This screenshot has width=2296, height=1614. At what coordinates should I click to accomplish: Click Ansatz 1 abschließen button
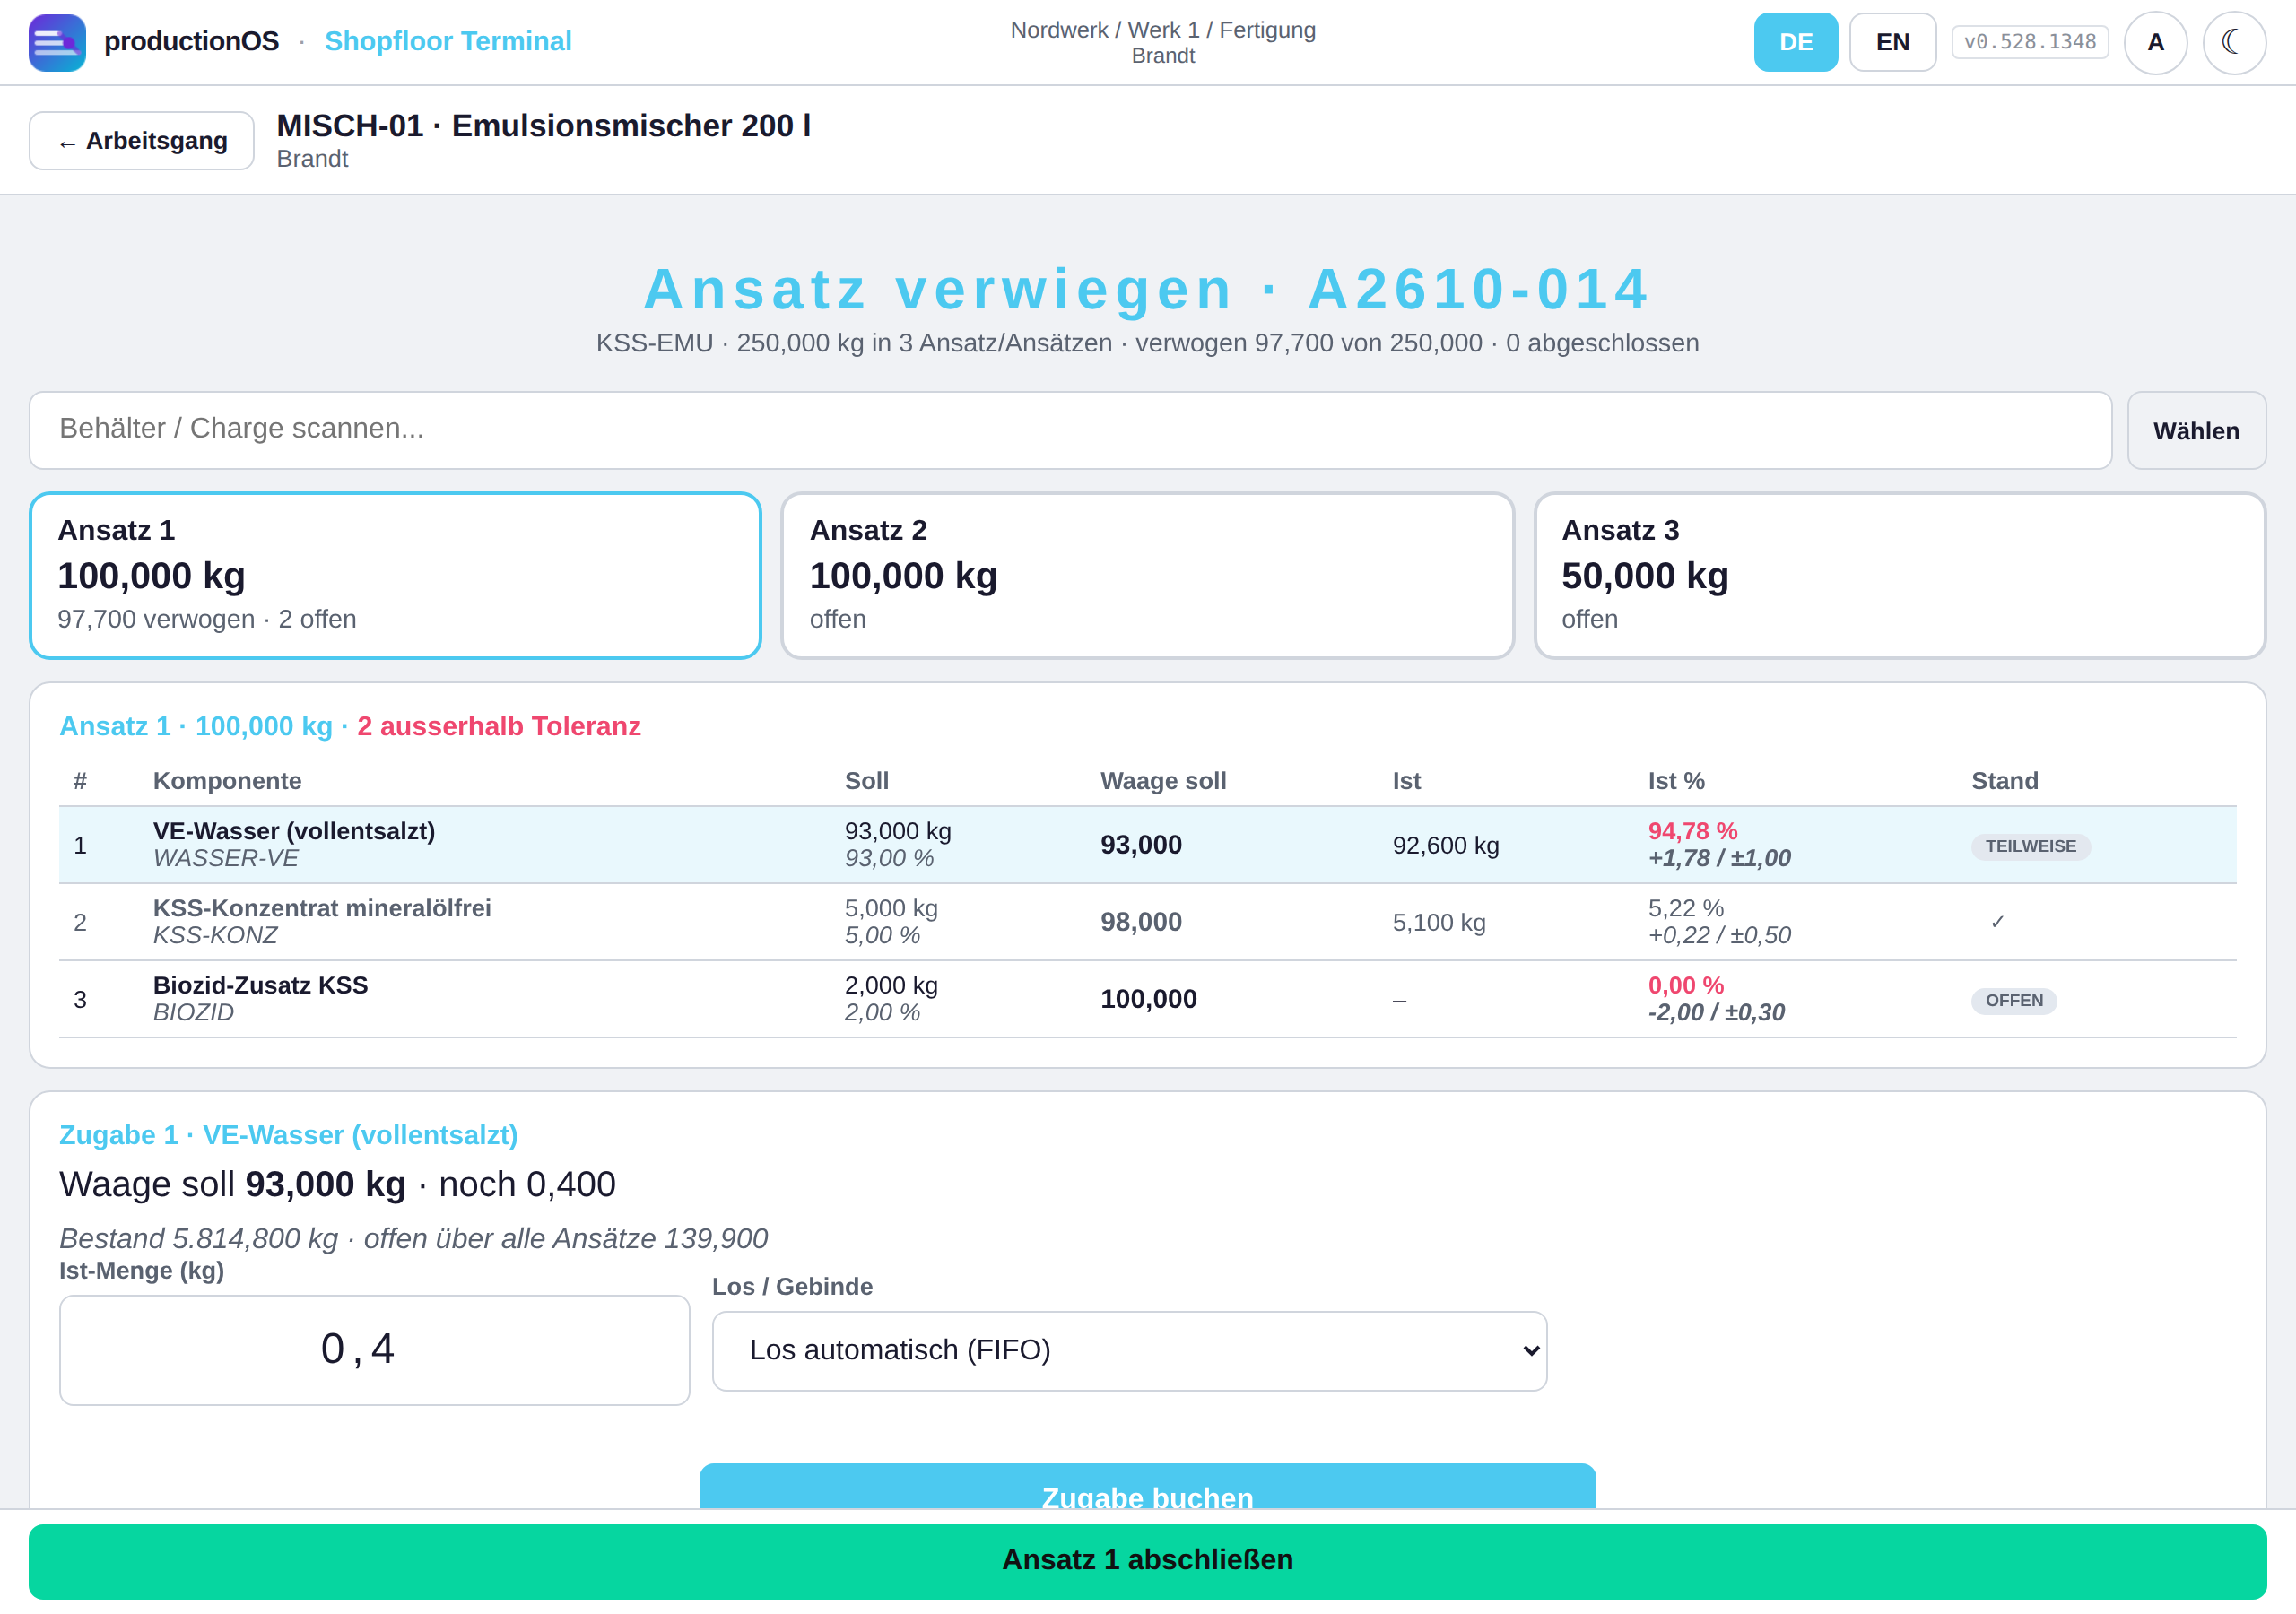[1147, 1560]
